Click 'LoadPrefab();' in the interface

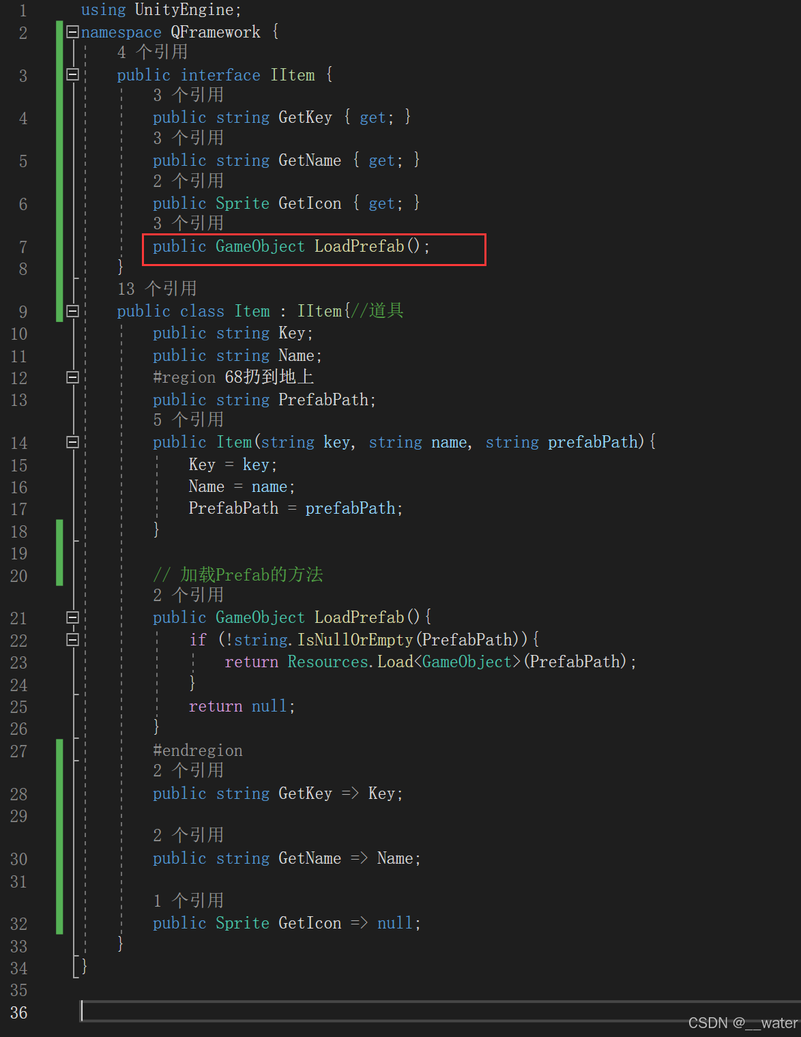[x=372, y=246]
